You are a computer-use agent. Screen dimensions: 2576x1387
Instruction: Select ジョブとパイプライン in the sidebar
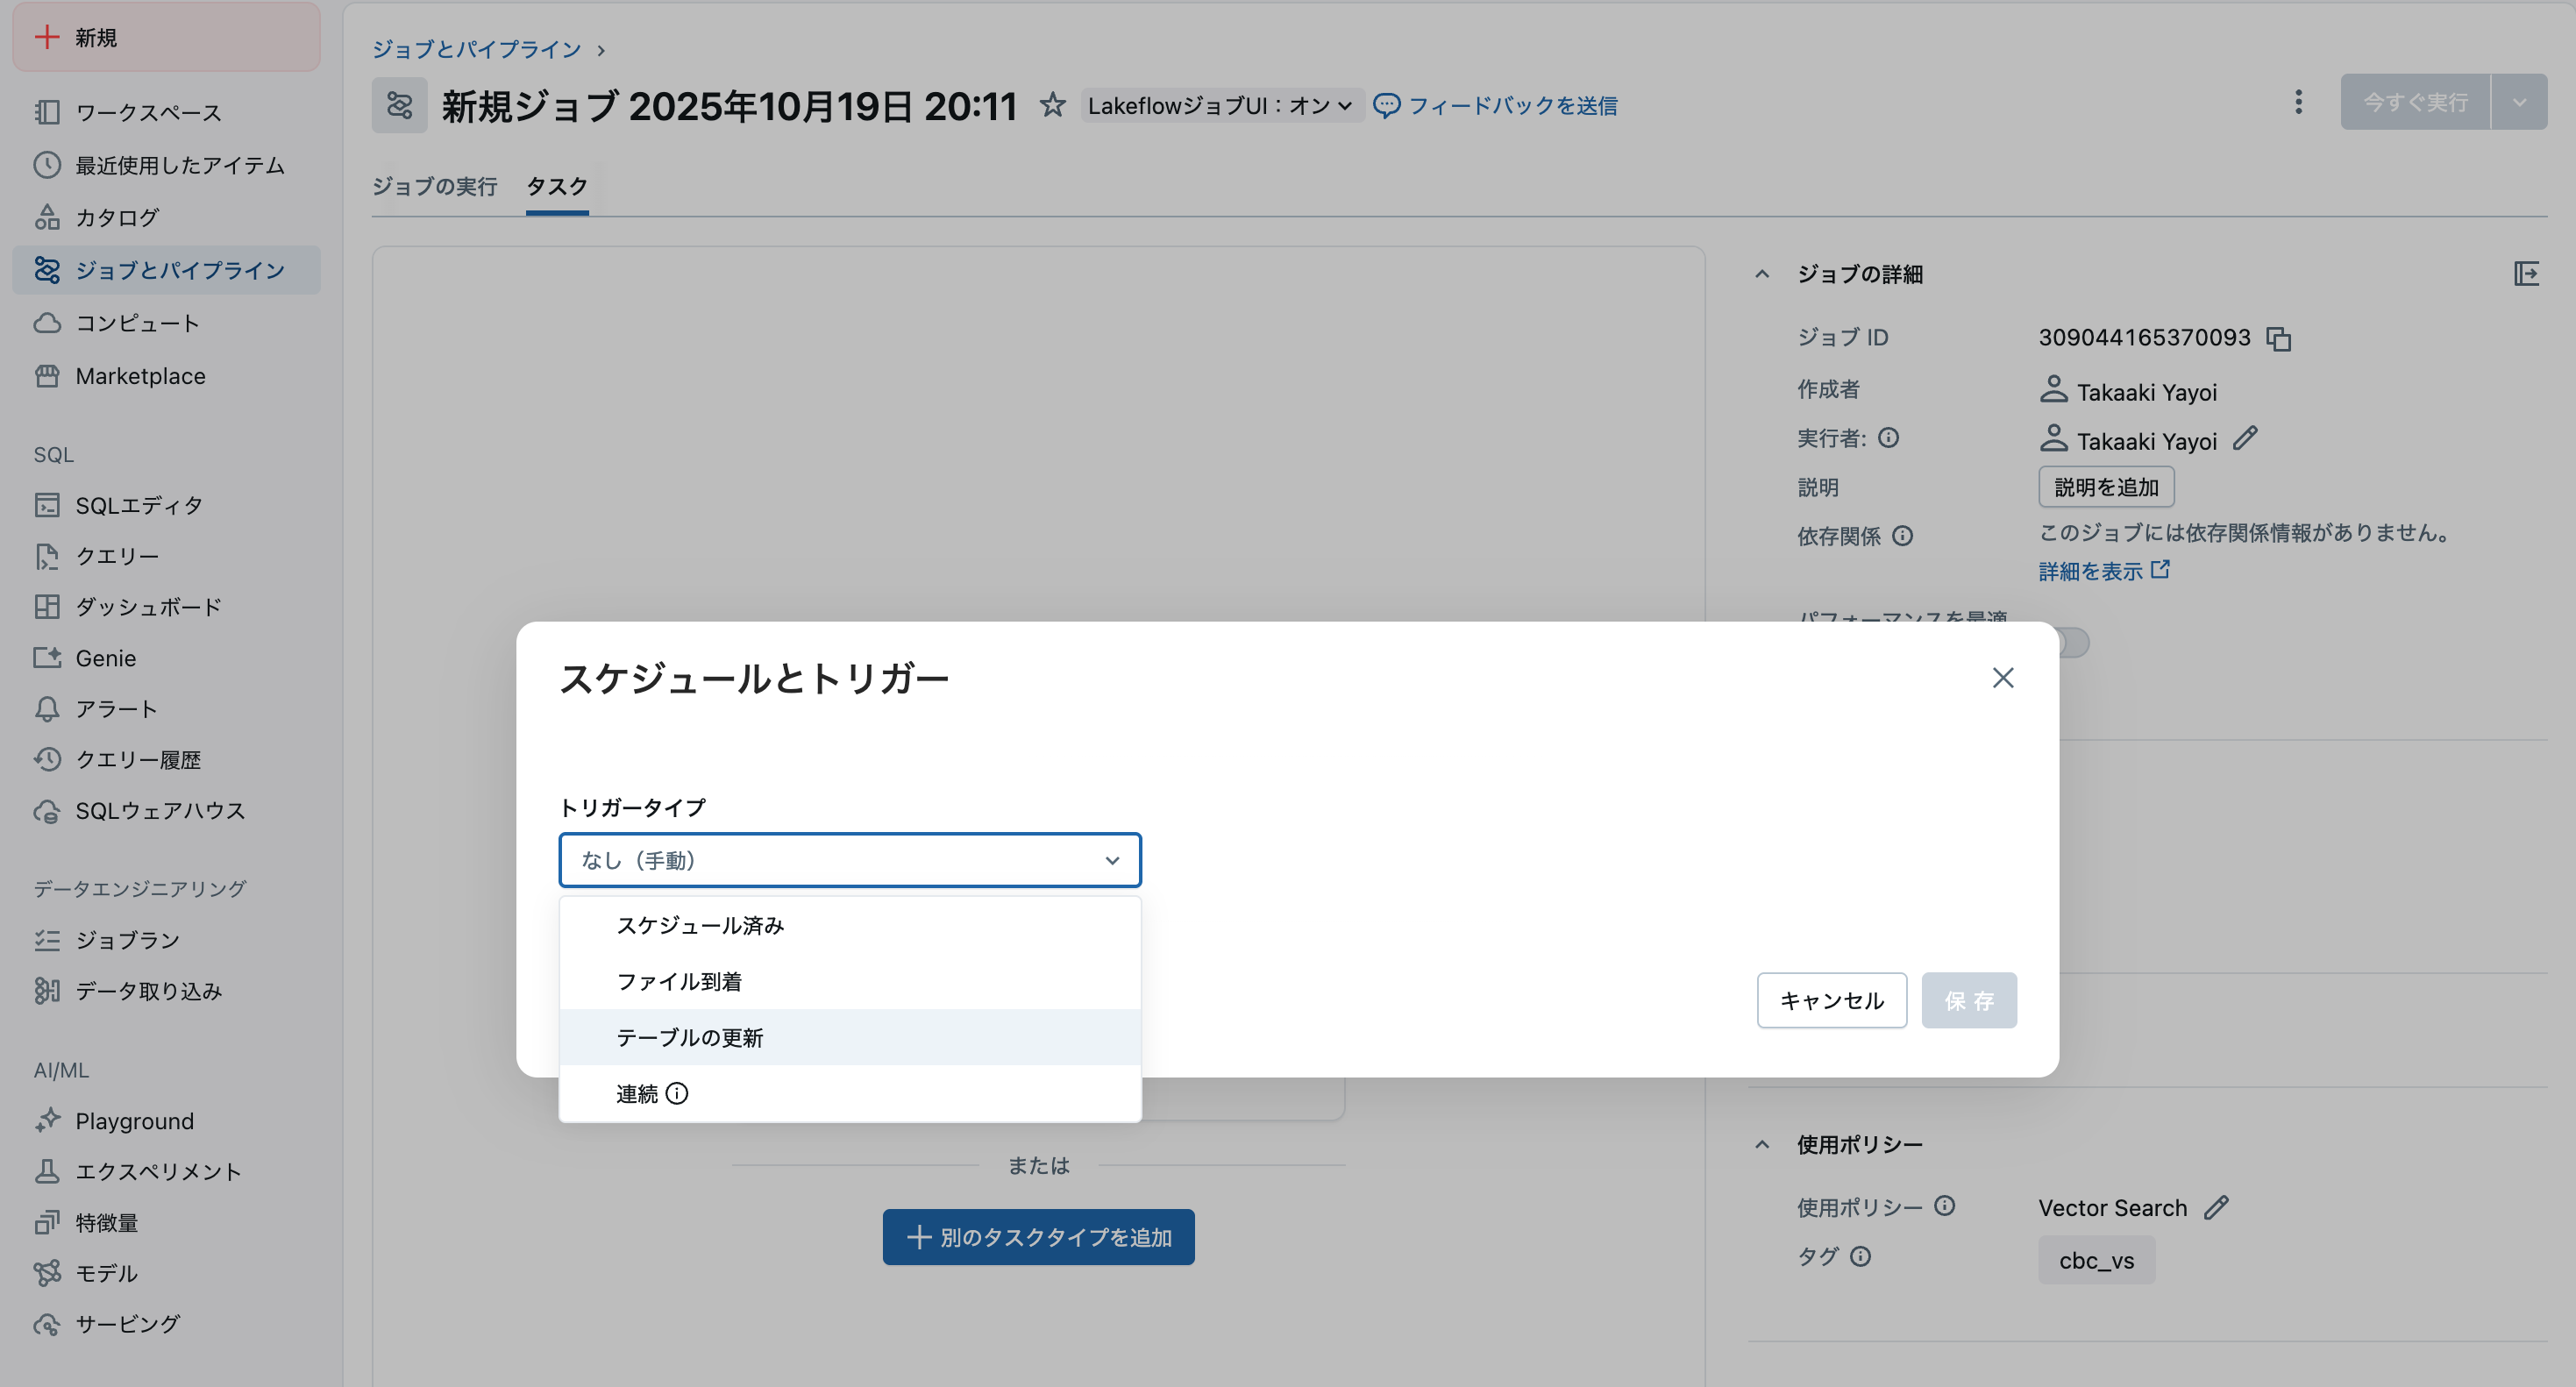pos(166,269)
